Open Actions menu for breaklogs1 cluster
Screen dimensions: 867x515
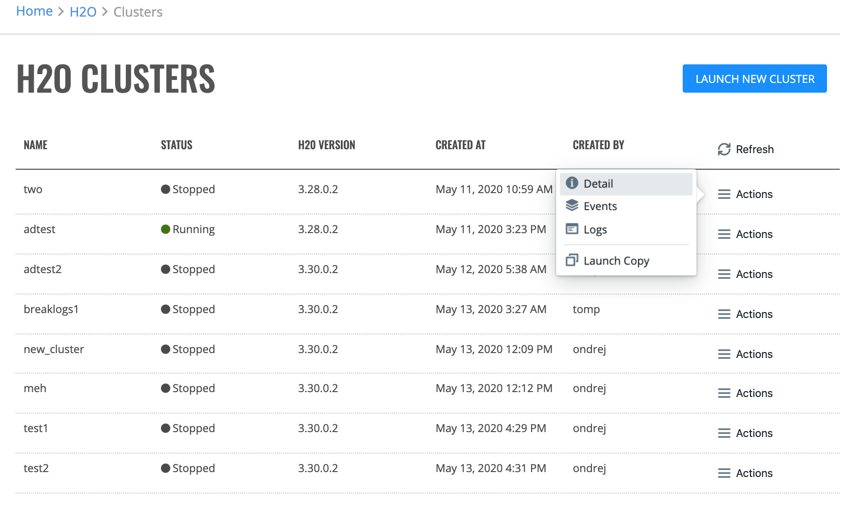[745, 314]
